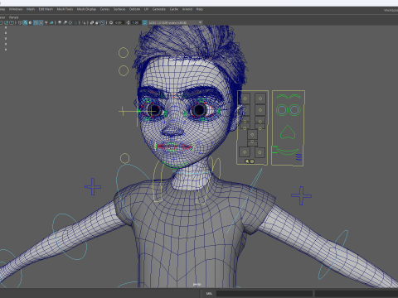Open the Edit Mesh menu

click(46, 9)
